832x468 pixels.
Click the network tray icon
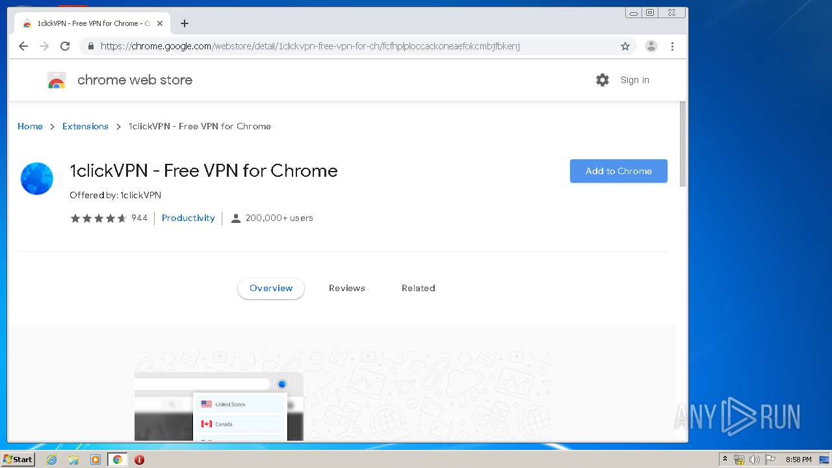(739, 460)
